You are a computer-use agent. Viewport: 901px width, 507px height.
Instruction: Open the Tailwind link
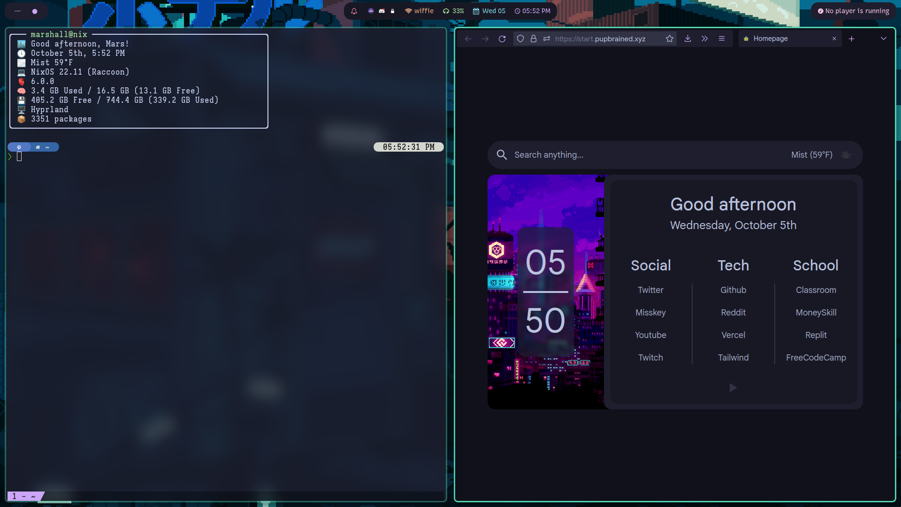[733, 358]
